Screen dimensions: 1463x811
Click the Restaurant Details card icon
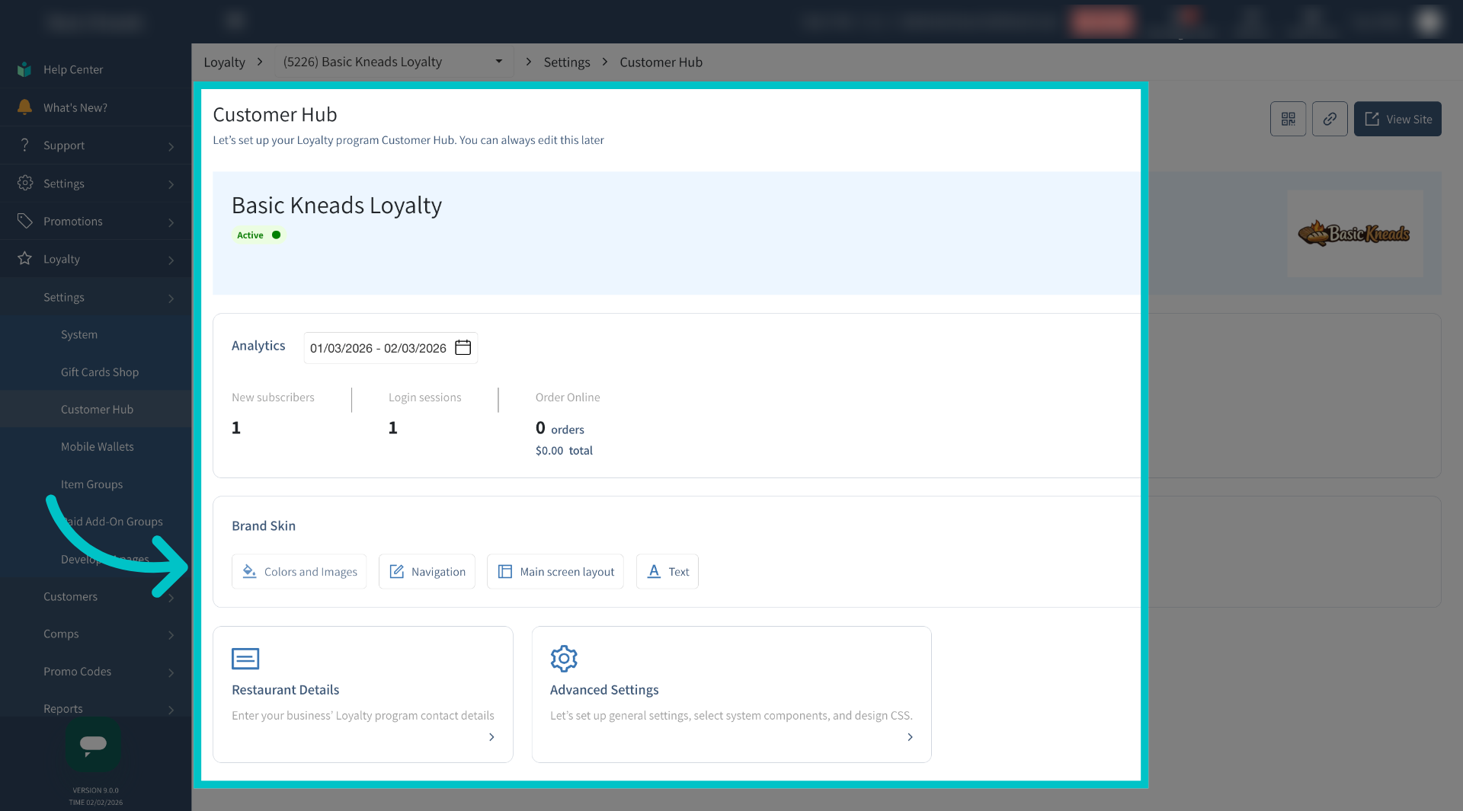(x=245, y=659)
